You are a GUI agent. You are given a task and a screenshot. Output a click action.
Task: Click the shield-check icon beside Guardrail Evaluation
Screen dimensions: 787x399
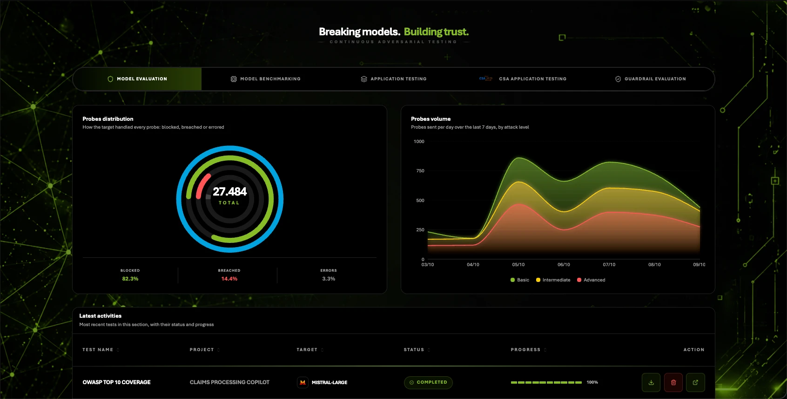tap(618, 79)
